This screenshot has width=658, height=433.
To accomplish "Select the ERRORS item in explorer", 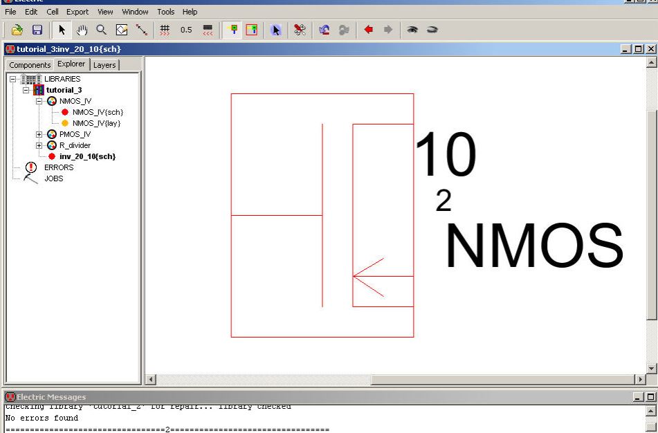I will tap(58, 167).
